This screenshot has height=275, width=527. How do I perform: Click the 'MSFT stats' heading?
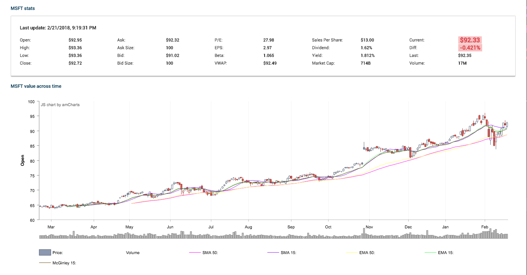[23, 8]
